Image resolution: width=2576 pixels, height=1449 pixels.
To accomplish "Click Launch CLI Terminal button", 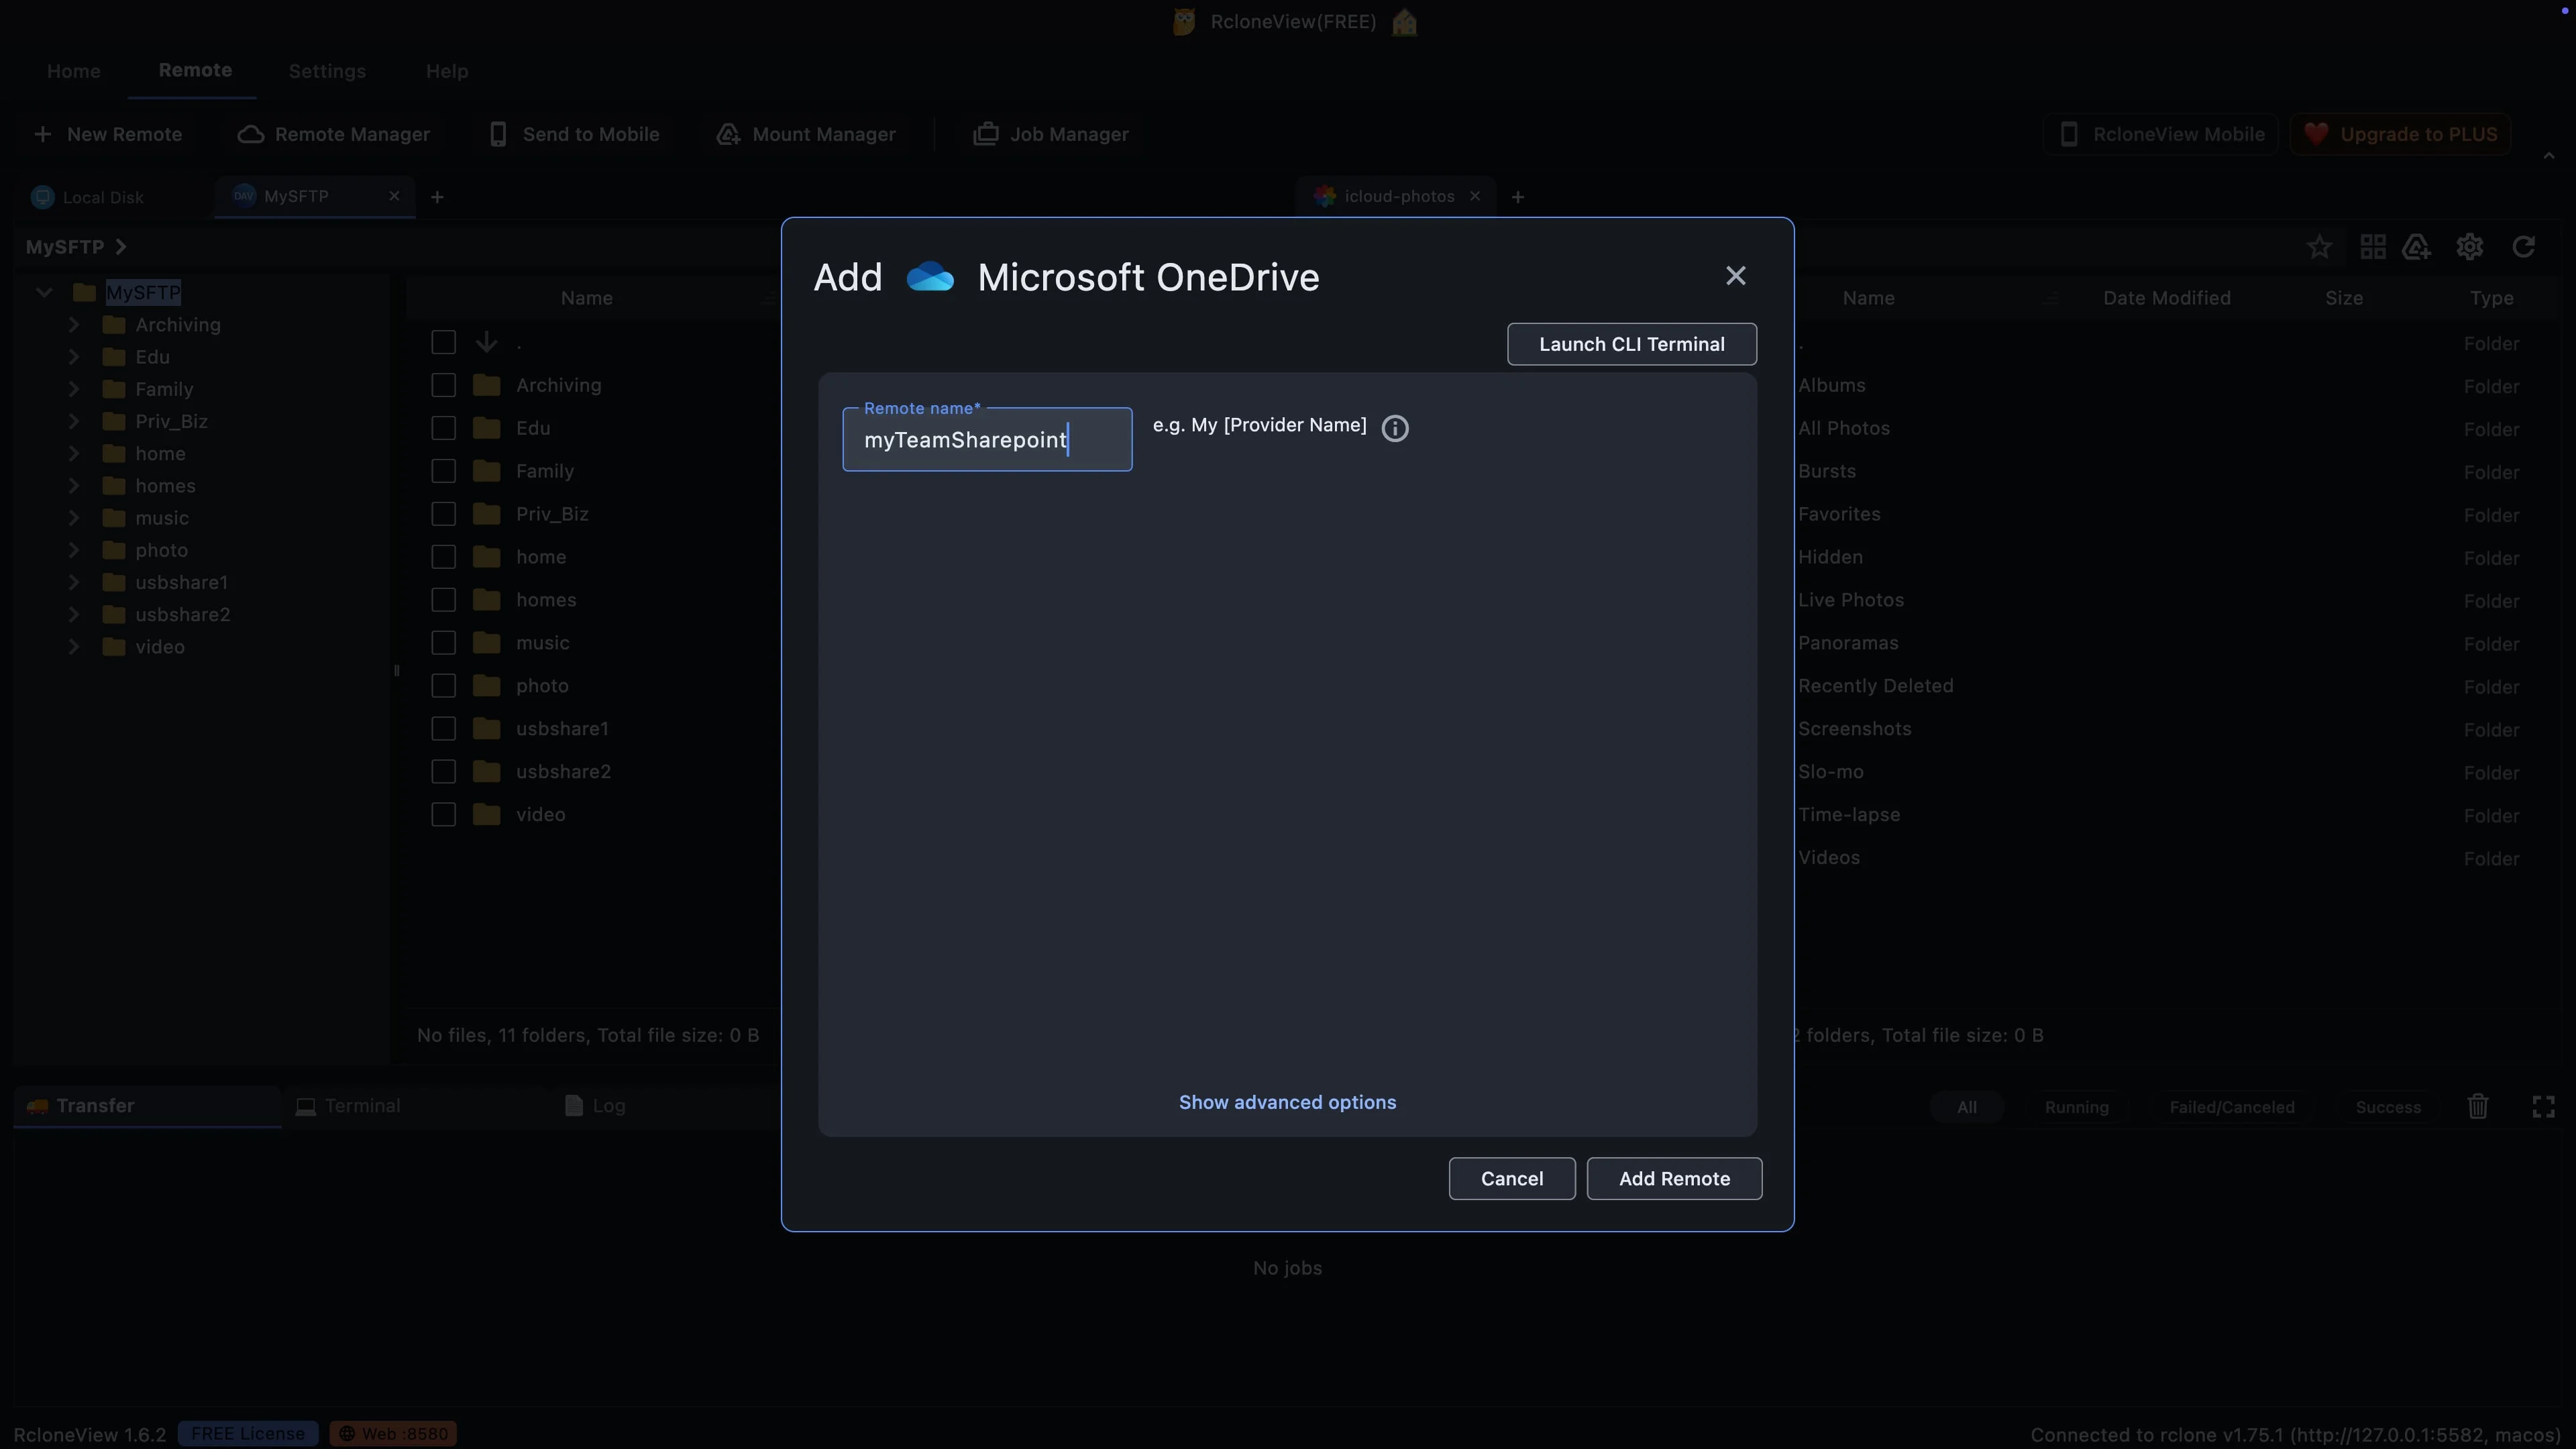I will (1632, 344).
